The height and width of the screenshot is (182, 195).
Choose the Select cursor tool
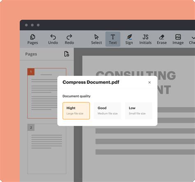point(96,39)
